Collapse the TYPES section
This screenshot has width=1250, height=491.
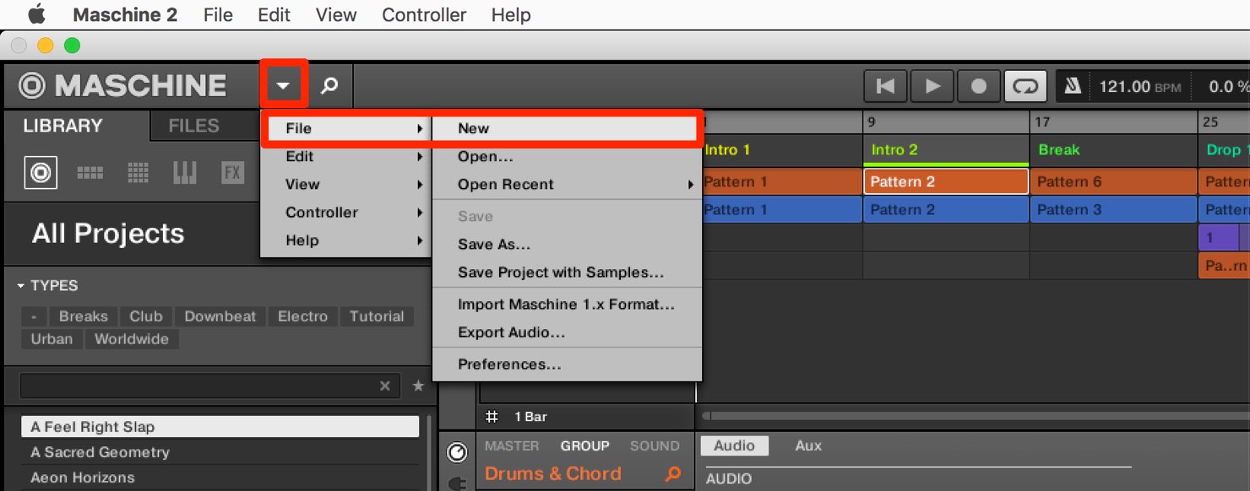(21, 286)
